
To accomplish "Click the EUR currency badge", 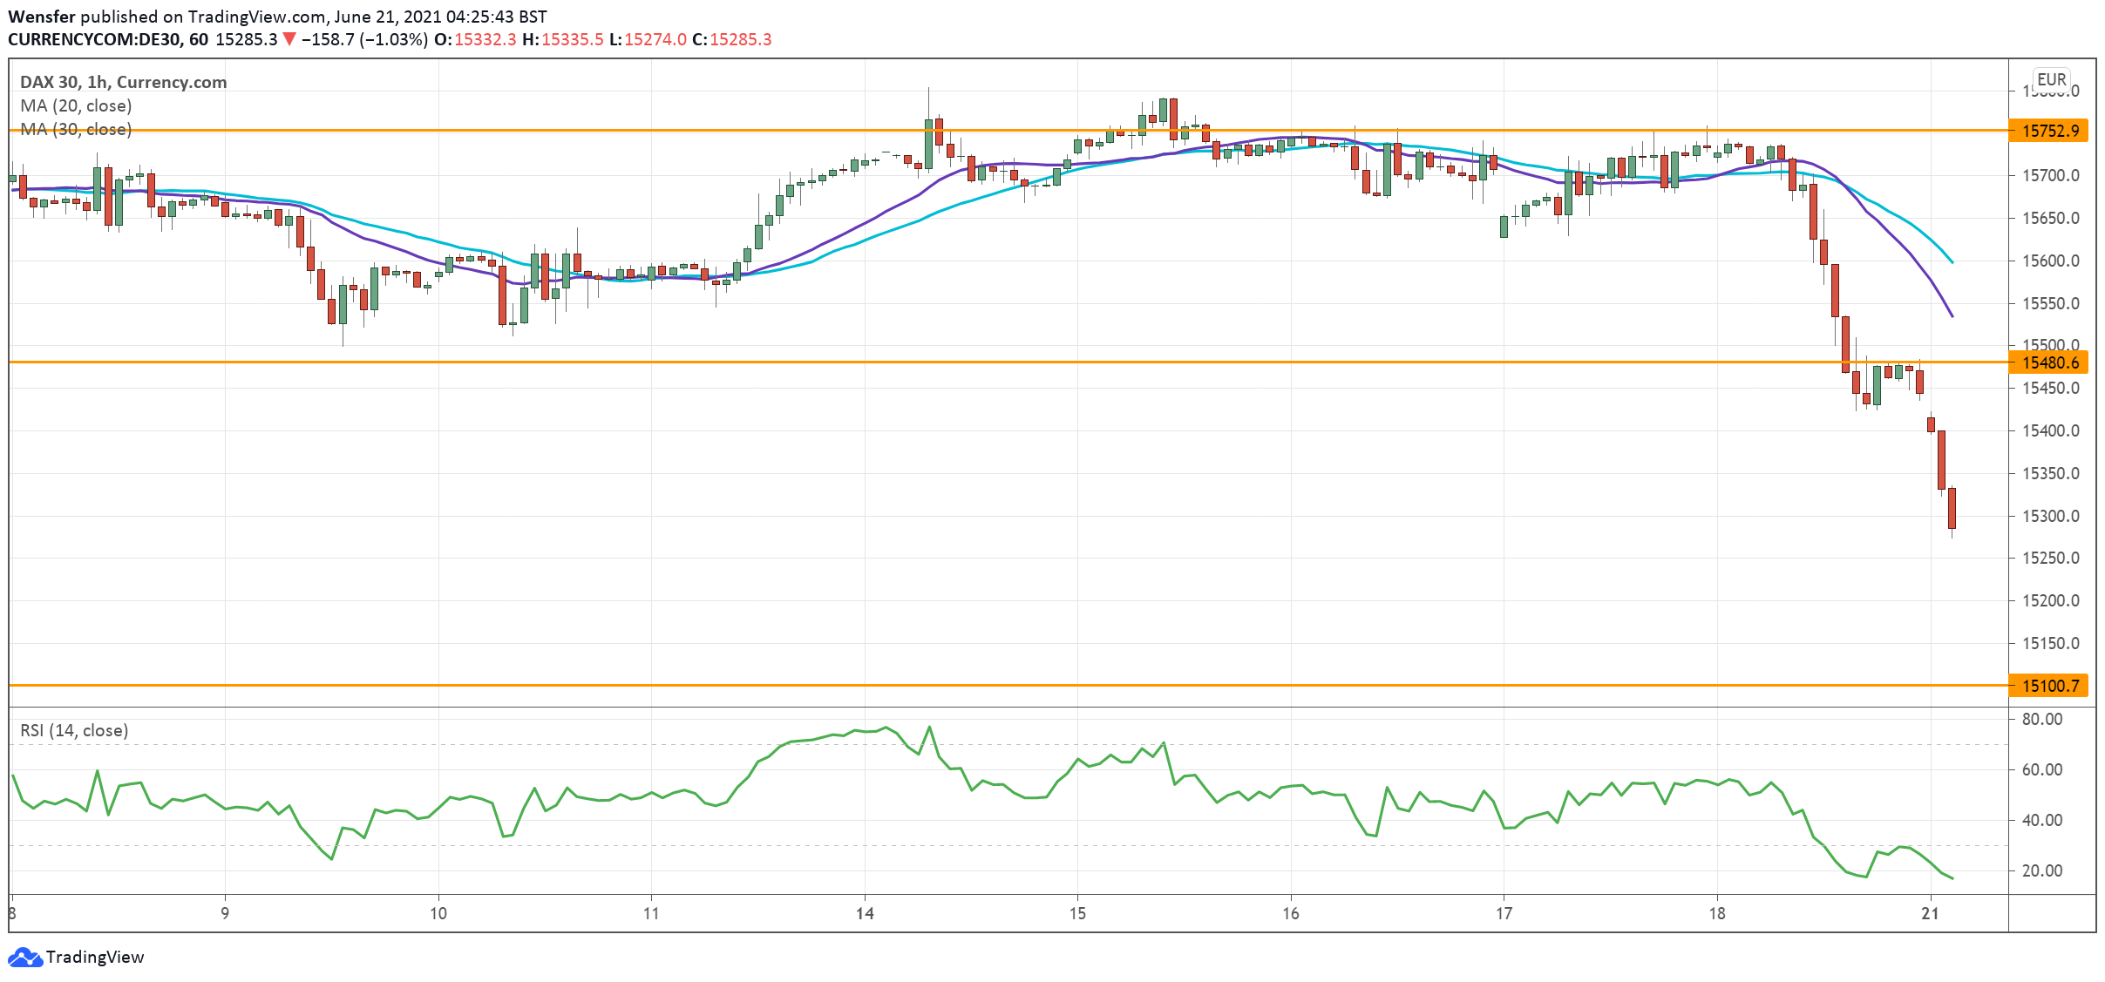I will (x=2051, y=79).
